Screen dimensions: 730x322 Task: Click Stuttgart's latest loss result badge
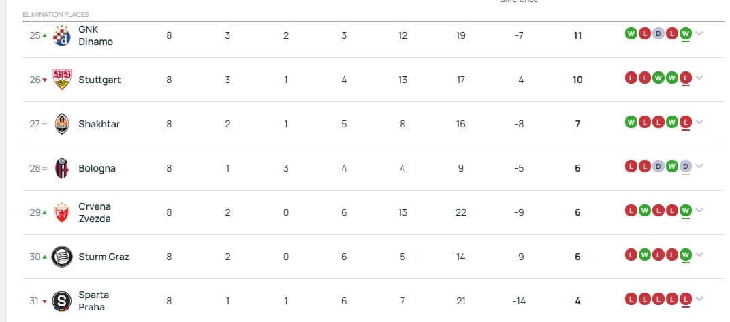(685, 78)
